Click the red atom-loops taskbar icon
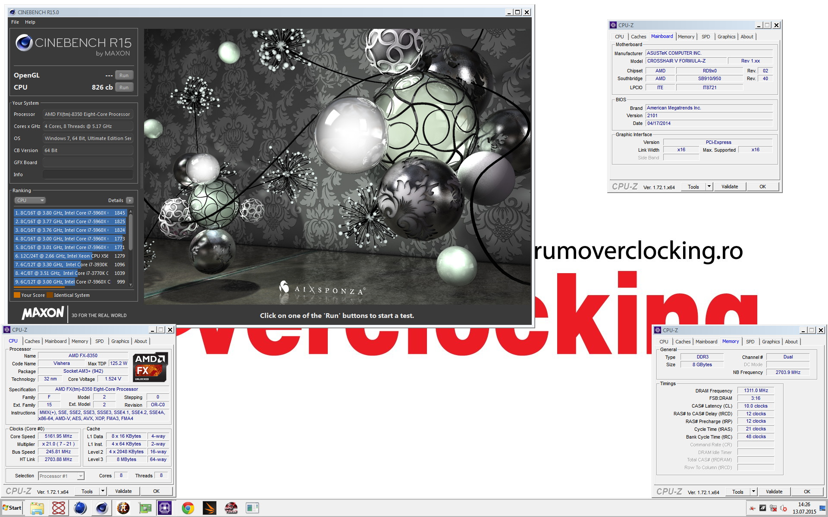828x517 pixels. (59, 508)
